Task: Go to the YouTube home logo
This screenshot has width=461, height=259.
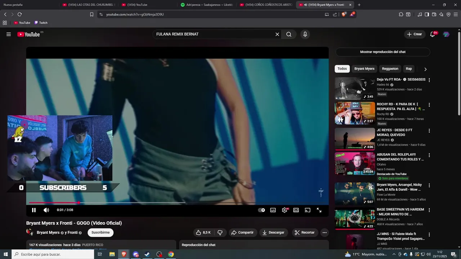Action: click(x=29, y=34)
